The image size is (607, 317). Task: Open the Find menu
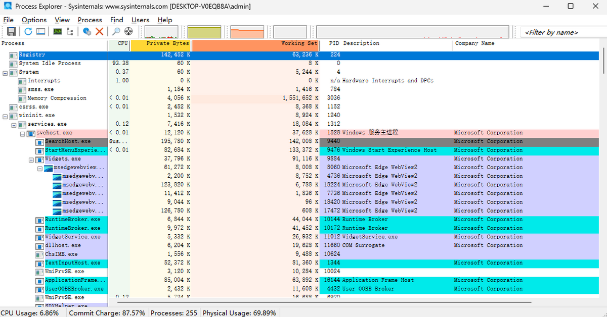tap(117, 20)
